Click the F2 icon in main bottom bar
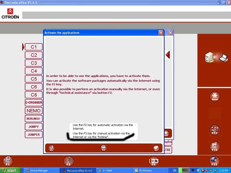The height and width of the screenshot is (173, 231). [69, 161]
